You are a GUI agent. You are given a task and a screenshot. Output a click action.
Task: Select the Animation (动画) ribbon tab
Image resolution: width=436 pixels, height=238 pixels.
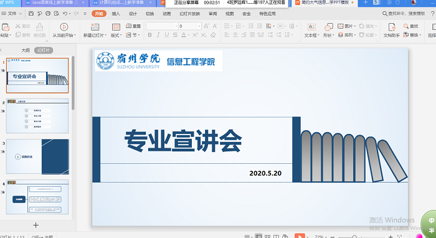click(166, 14)
